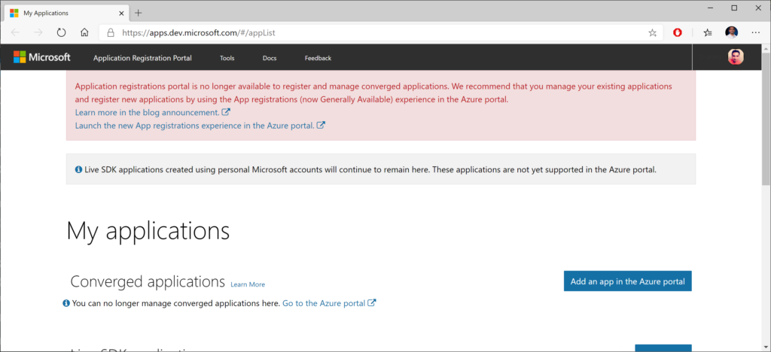The image size is (771, 352).
Task: Click the browser Forward arrow
Action: point(38,32)
